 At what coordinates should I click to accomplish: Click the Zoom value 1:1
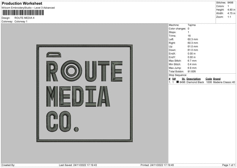[x=229, y=17]
